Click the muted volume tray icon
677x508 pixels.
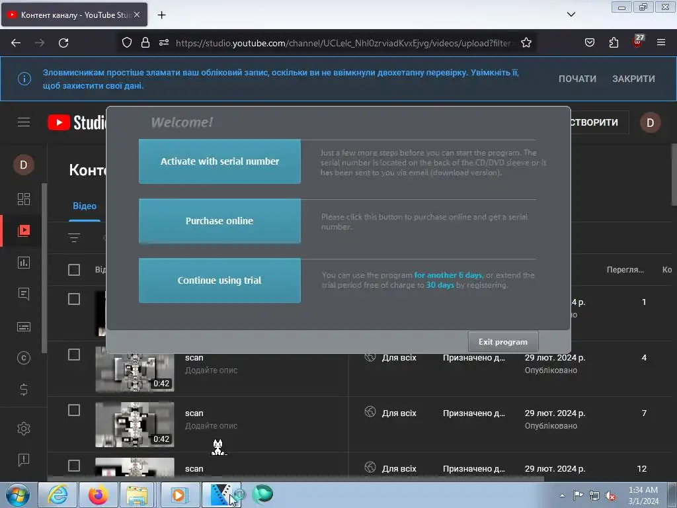(610, 495)
